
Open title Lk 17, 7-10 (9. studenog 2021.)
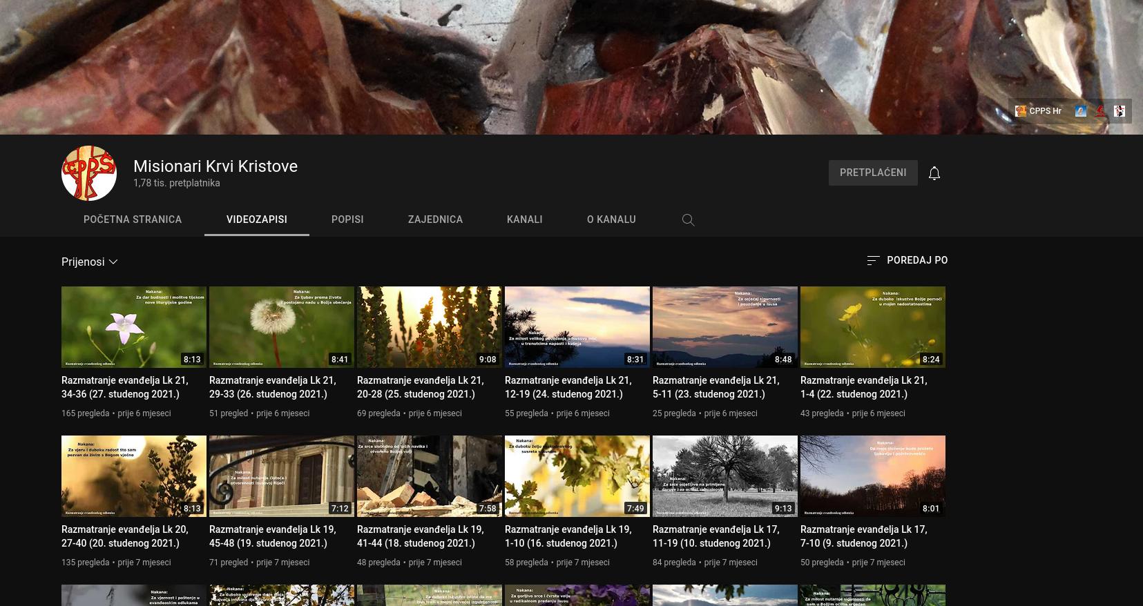(x=864, y=536)
